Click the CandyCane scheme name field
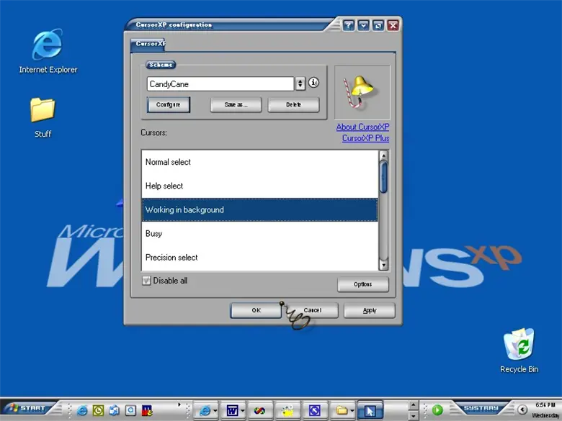The width and height of the screenshot is (562, 421). tap(220, 84)
